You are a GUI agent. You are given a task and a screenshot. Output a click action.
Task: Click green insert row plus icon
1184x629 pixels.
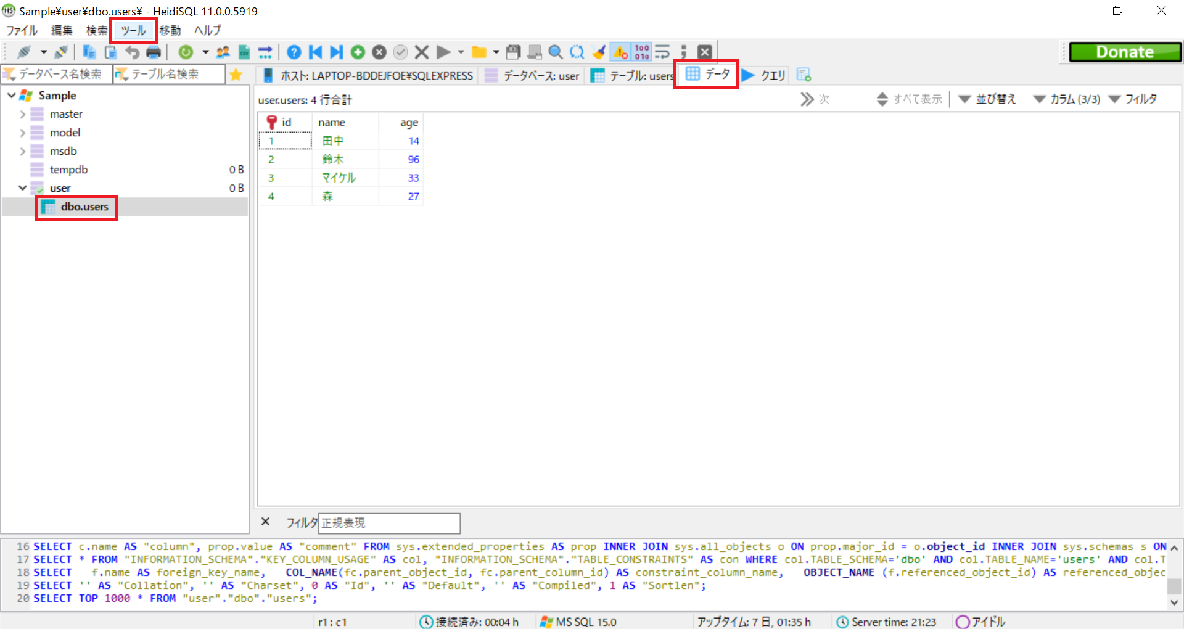point(358,52)
